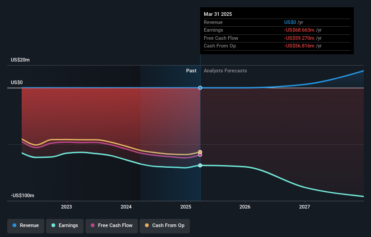Click the US$0 y-axis label

pyautogui.click(x=17, y=82)
